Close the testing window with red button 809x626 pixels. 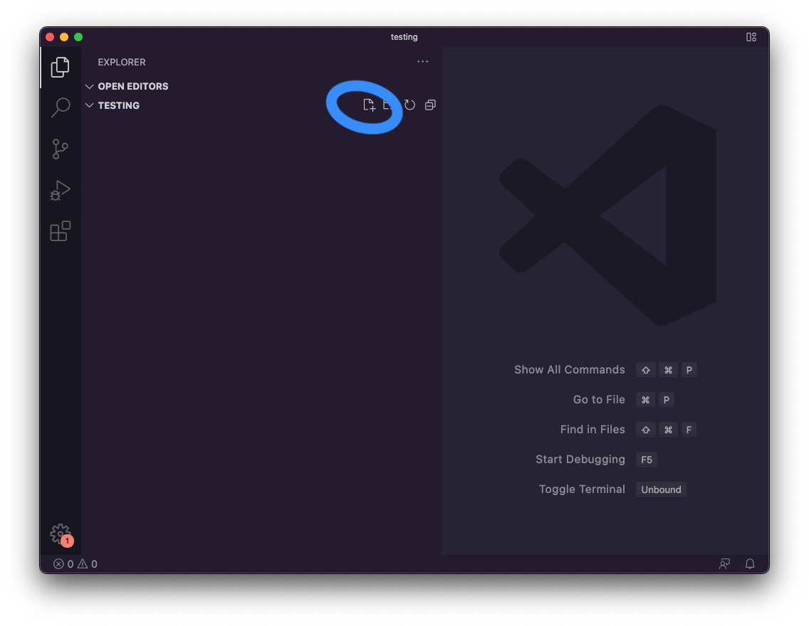tap(50, 37)
